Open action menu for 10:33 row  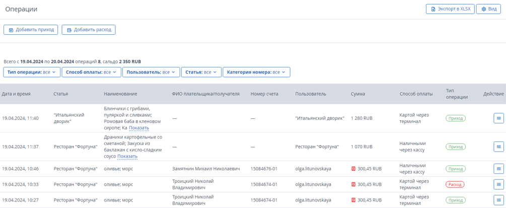498,184
